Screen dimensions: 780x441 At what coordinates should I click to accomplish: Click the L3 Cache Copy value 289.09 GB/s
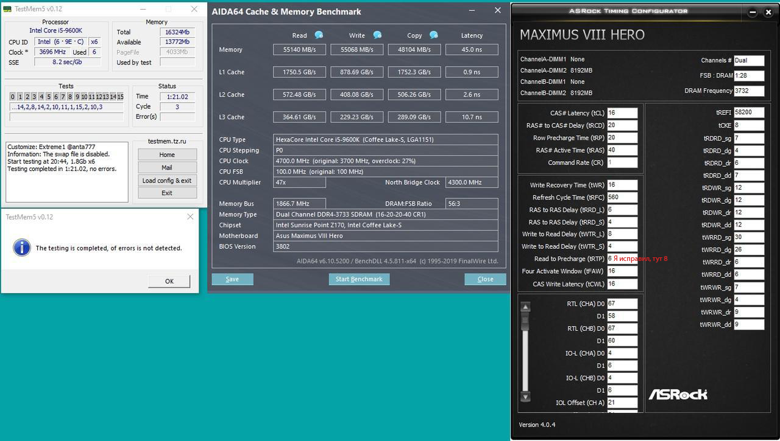(x=414, y=117)
